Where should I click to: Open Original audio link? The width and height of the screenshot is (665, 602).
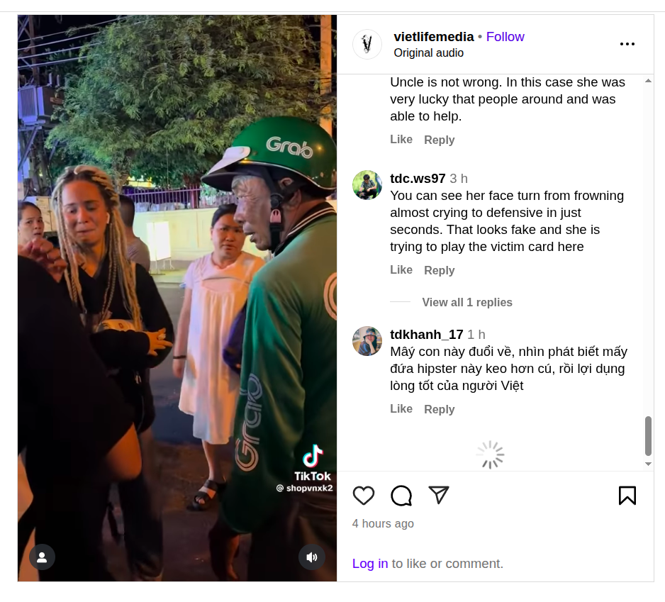point(428,53)
